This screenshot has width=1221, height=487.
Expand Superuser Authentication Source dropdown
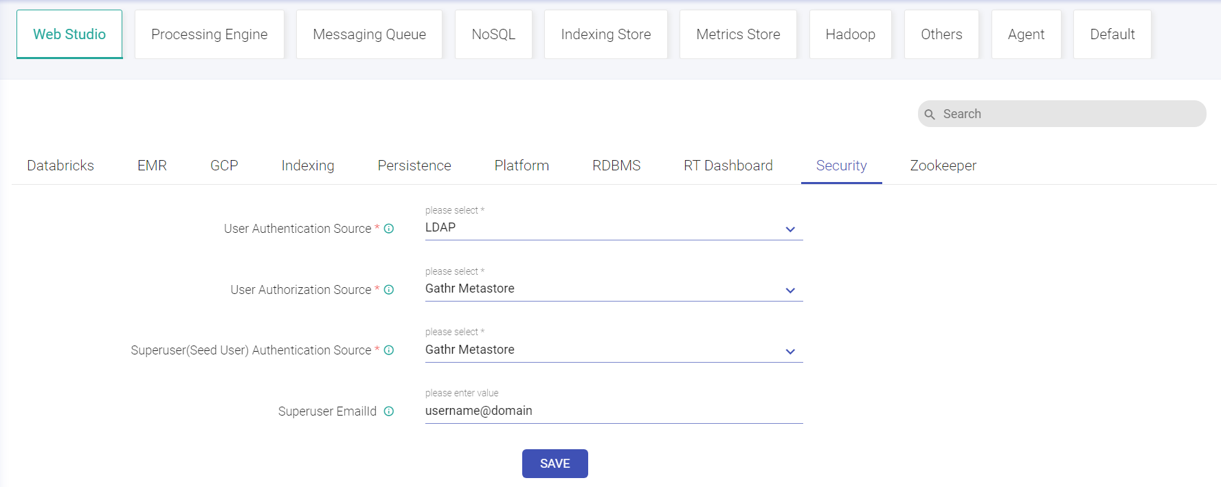click(790, 352)
